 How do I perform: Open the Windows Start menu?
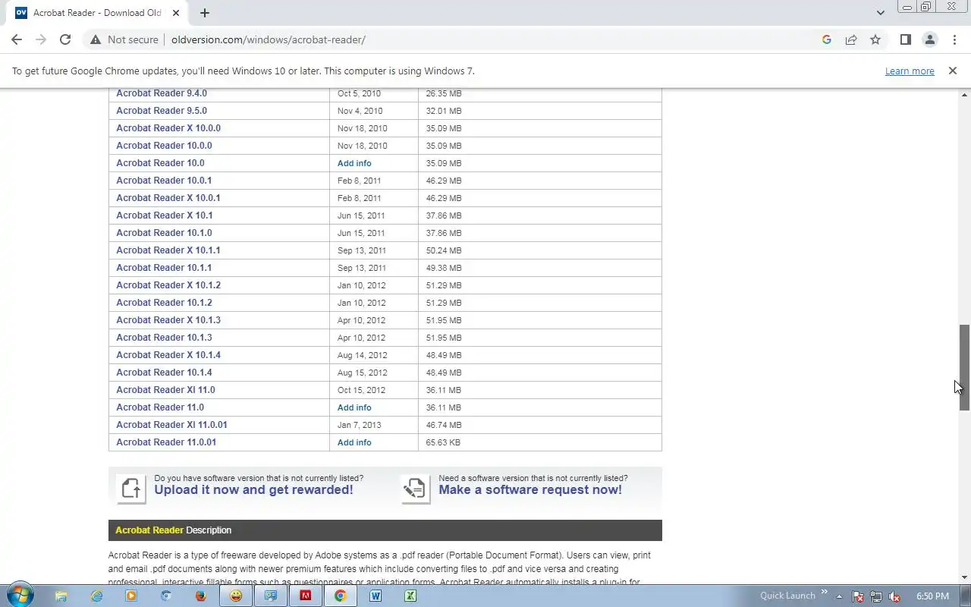[19, 596]
